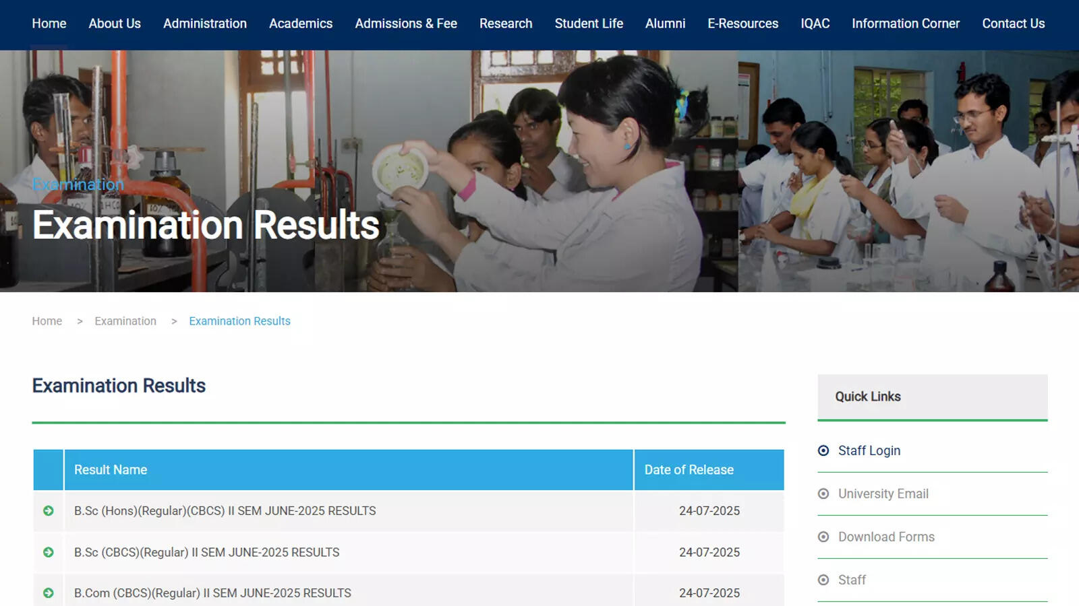1079x606 pixels.
Task: Click the Quick Links panel heading
Action: click(868, 397)
